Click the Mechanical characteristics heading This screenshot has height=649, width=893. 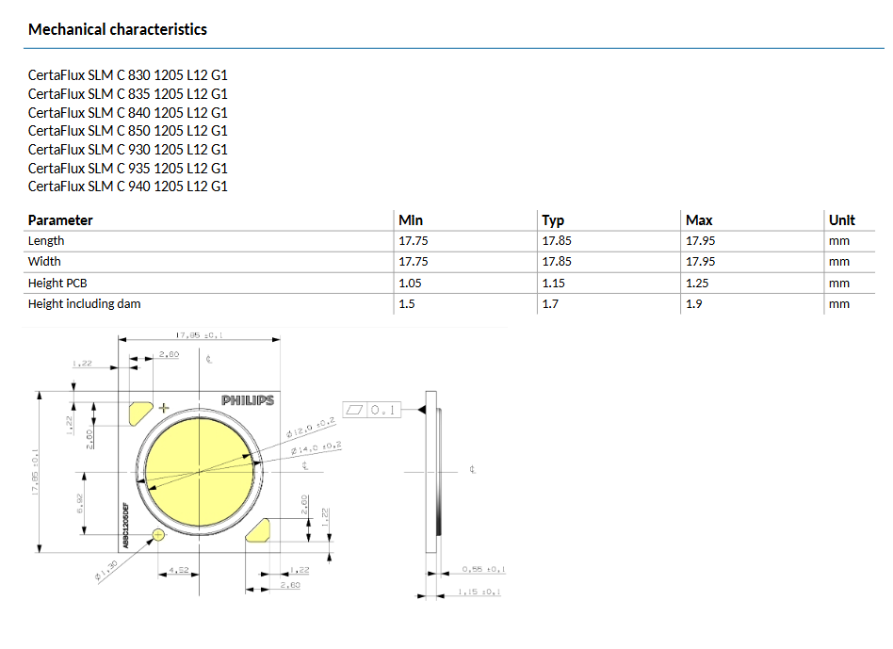(118, 29)
